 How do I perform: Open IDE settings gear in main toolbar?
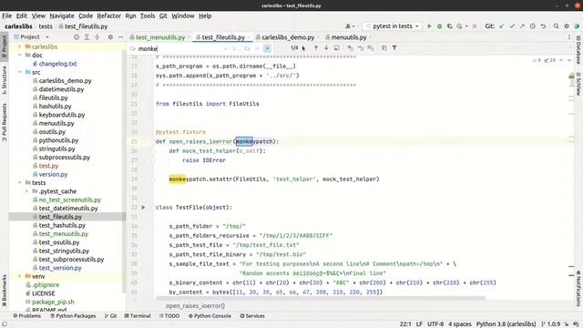click(x=567, y=26)
